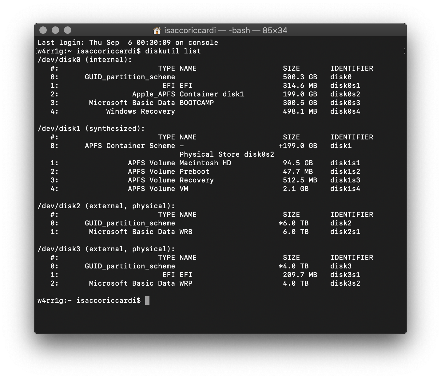
Task: Click the terminal cursor at the last prompt
Action: [x=147, y=300]
